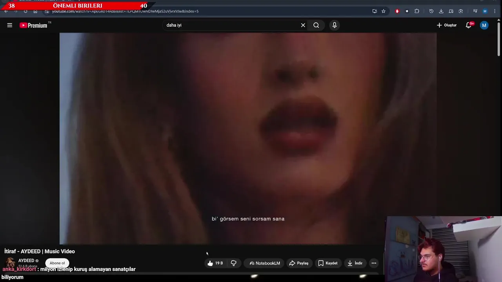Open the Oluştur create menu
This screenshot has width=502, height=282.
(x=447, y=25)
